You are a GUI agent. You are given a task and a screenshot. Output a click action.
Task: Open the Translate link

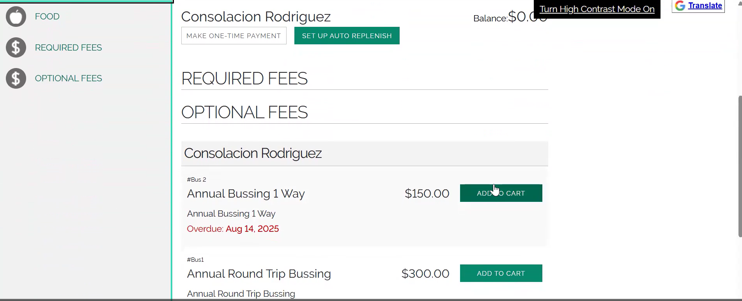705,5
